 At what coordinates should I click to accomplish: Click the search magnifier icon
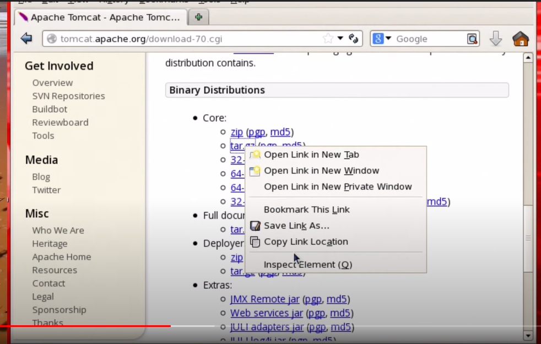(x=472, y=39)
